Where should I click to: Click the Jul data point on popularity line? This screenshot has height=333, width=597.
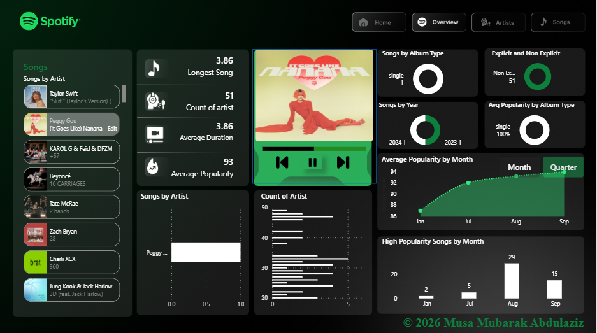tap(468, 183)
